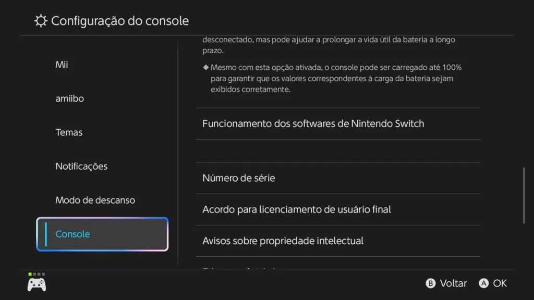This screenshot has height=300, width=534.
Task: Switch to the Temas section
Action: click(68, 132)
